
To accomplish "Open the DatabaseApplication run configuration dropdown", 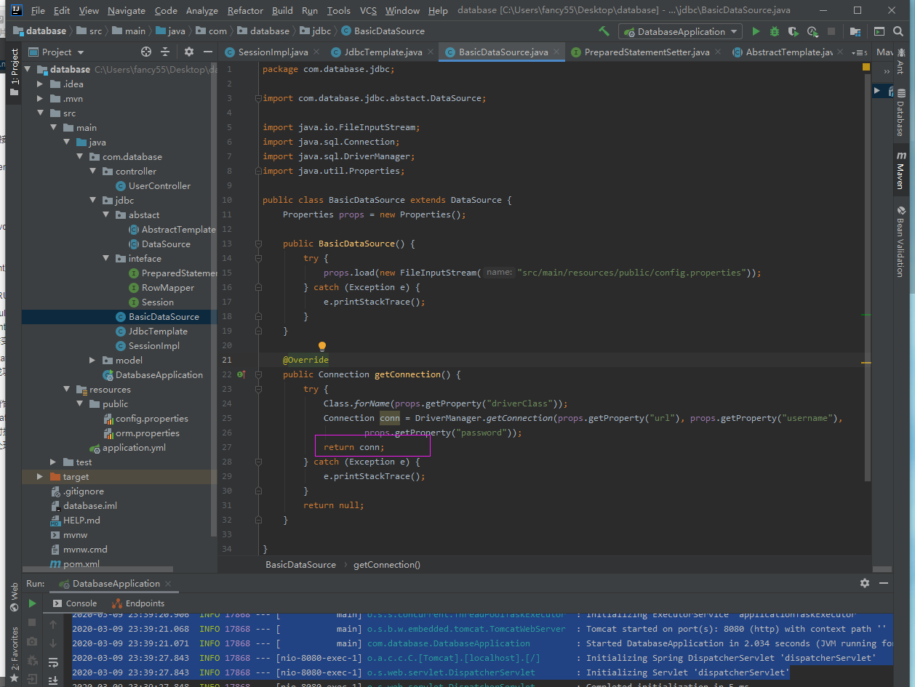I will 680,31.
